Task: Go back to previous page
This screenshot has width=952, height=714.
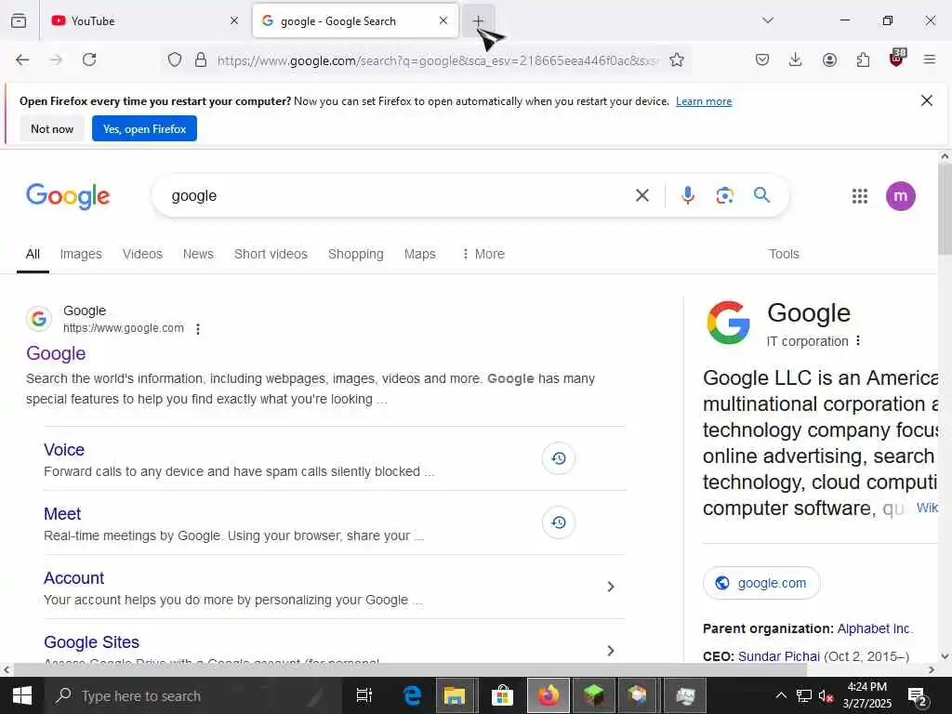Action: [x=22, y=59]
